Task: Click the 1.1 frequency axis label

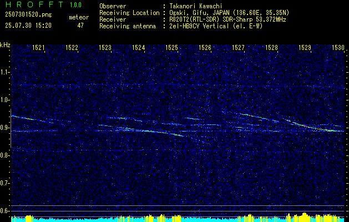Action: click(5, 72)
